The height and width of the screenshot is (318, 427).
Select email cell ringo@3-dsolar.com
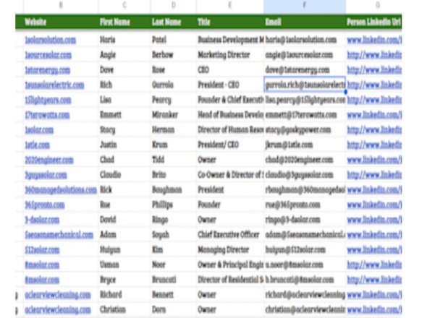305,220
